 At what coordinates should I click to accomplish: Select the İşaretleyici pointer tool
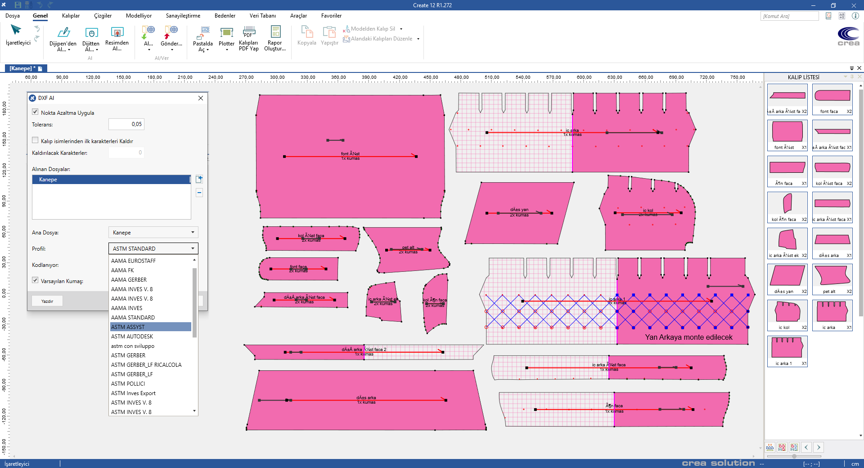click(17, 31)
